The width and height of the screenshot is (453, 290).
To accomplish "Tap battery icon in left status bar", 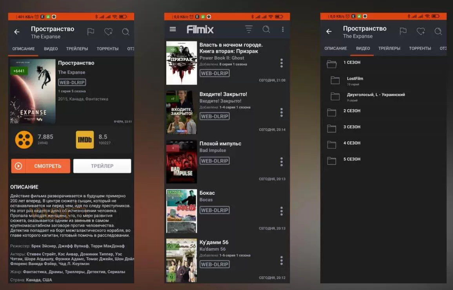I will (123, 17).
